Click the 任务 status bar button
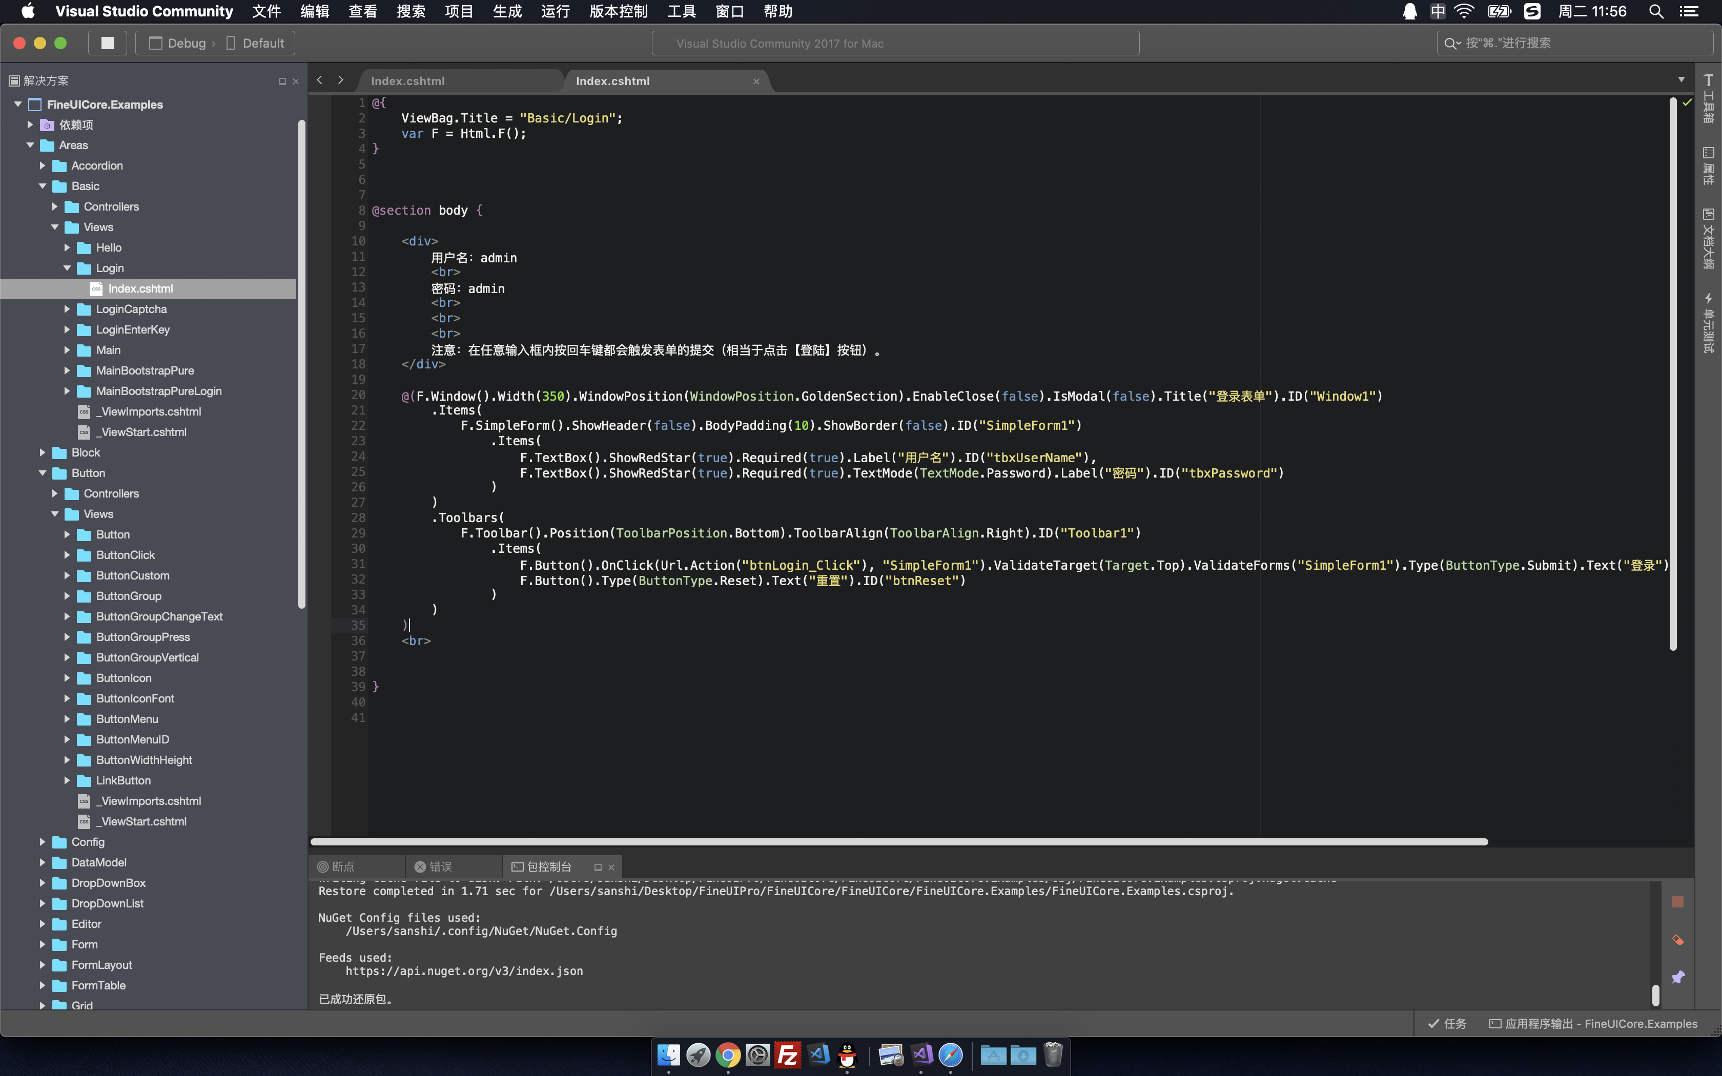 pos(1447,1023)
